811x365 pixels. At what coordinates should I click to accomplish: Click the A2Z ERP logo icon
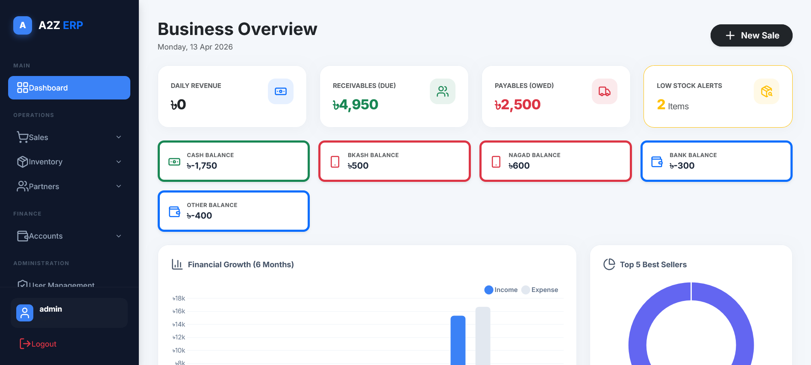23,25
